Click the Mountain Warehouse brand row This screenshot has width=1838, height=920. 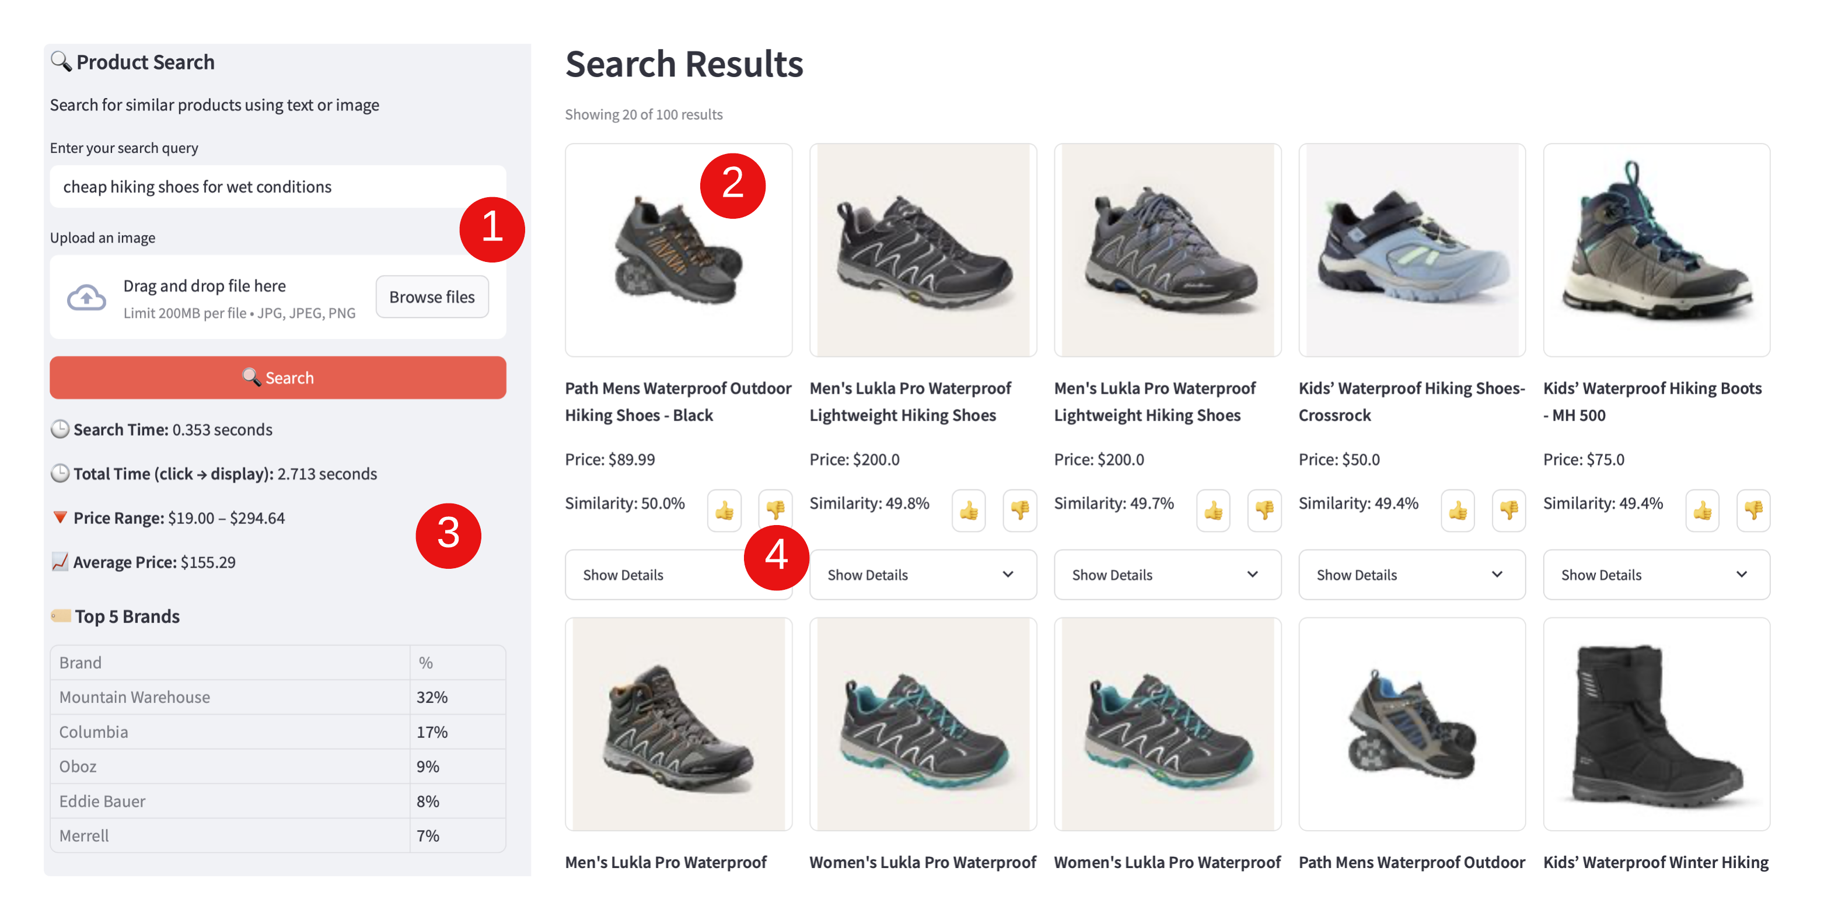point(278,697)
